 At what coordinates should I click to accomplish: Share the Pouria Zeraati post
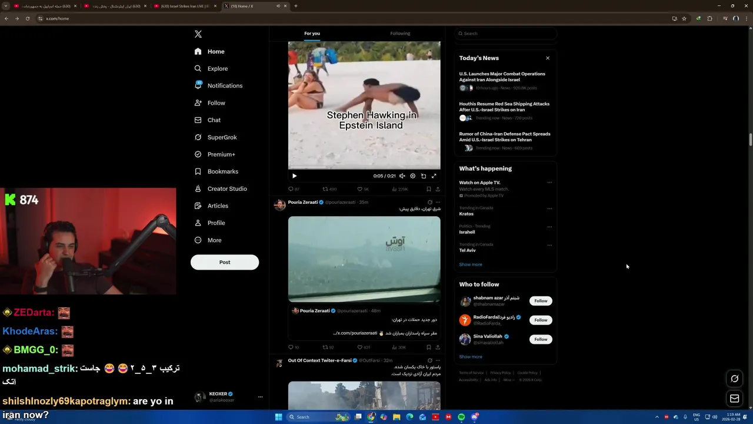438,347
